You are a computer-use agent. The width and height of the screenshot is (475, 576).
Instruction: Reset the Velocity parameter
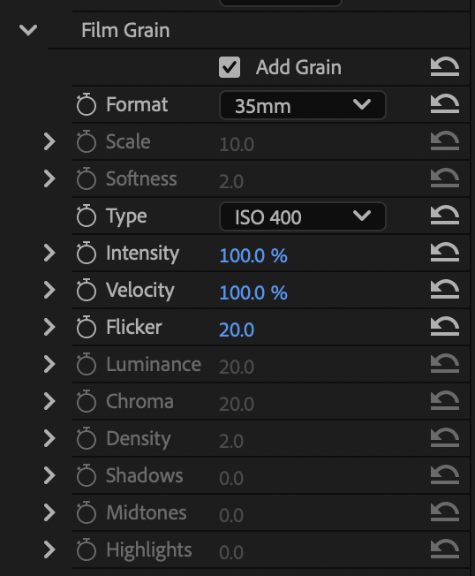pyautogui.click(x=444, y=290)
